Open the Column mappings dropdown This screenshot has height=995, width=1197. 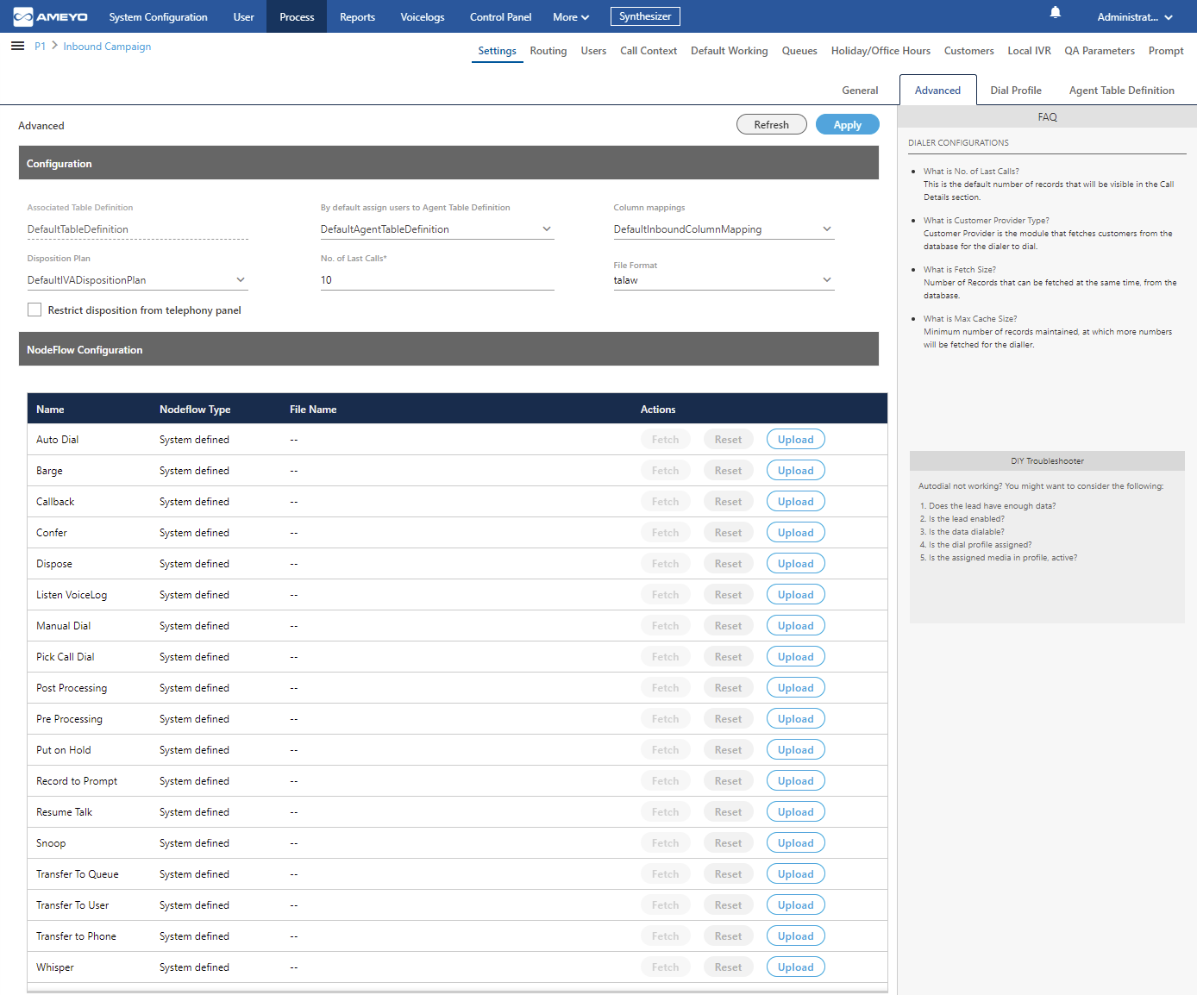coord(724,229)
